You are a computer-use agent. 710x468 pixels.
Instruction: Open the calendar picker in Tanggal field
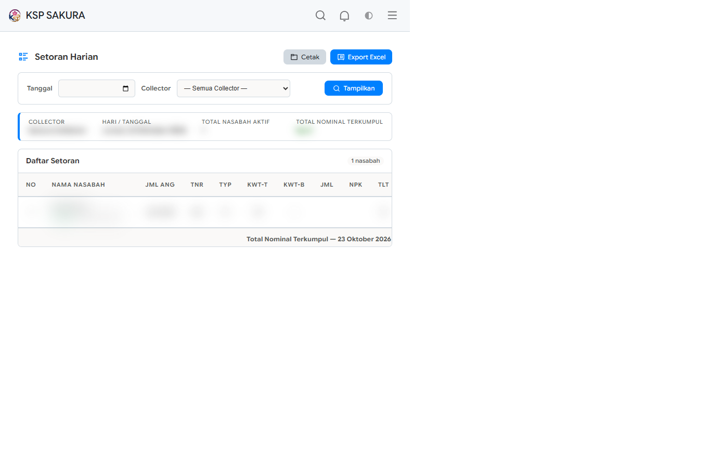coord(125,88)
